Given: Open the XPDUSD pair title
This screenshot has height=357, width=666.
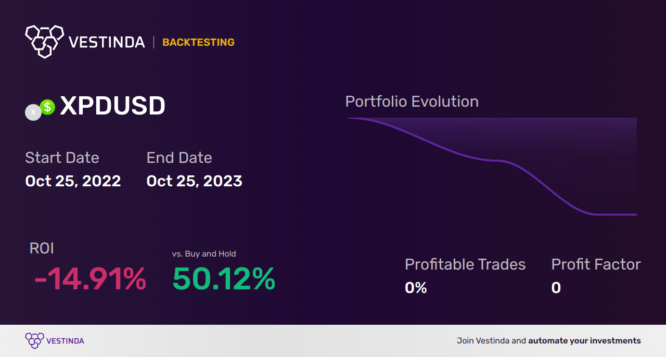Looking at the screenshot, I should click(112, 106).
